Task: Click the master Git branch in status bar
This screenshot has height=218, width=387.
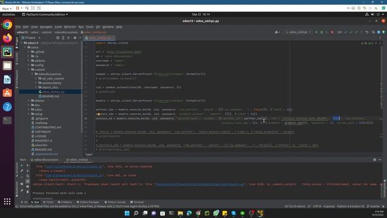Action: click(x=374, y=206)
